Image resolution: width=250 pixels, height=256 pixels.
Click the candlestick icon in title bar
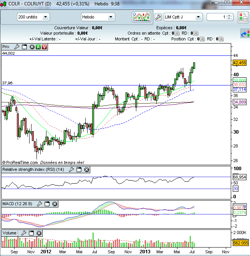coord(3,4)
